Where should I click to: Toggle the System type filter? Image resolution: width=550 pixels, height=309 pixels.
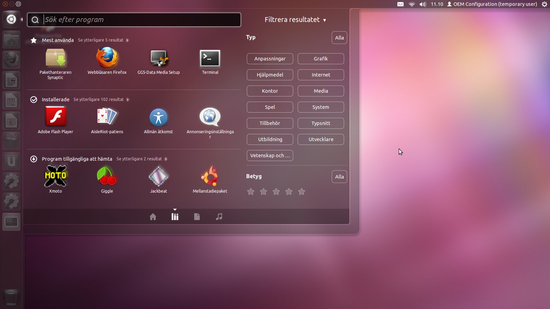point(321,107)
